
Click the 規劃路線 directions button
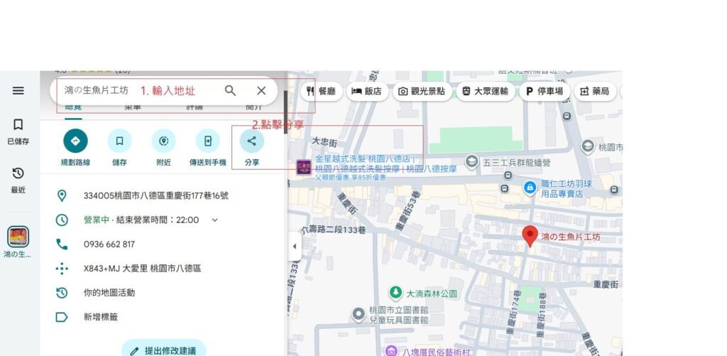tap(75, 148)
